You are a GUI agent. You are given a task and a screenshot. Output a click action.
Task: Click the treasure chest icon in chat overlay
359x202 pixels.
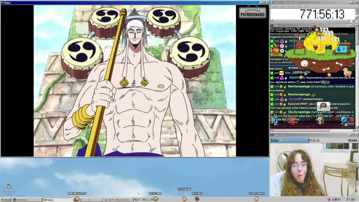click(x=323, y=106)
